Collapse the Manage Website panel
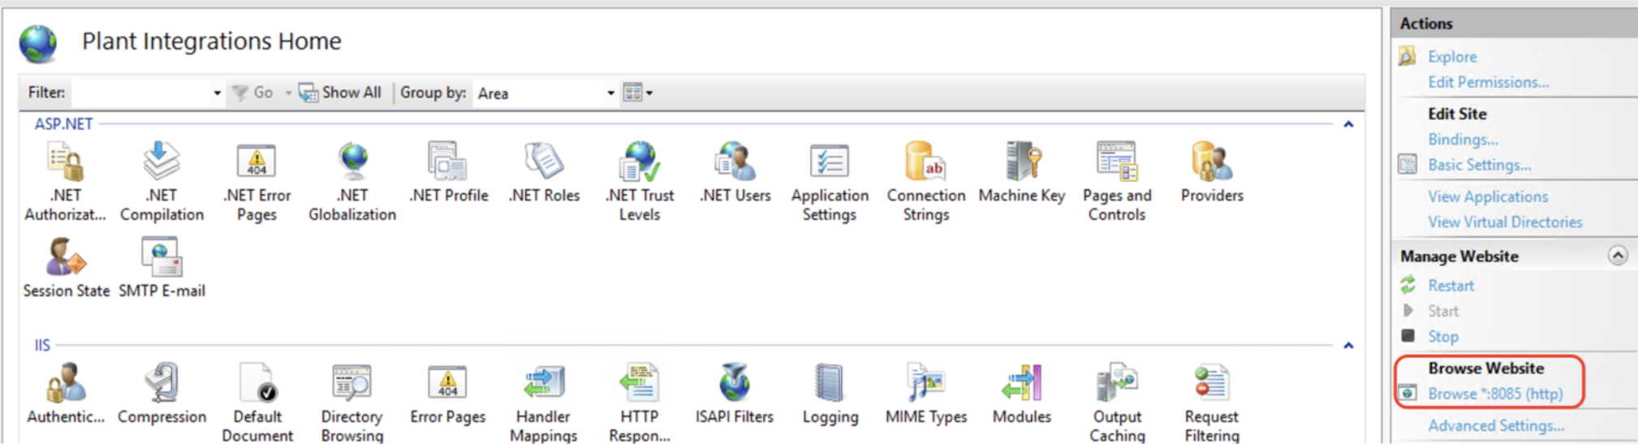The height and width of the screenshot is (445, 1638). click(x=1617, y=256)
